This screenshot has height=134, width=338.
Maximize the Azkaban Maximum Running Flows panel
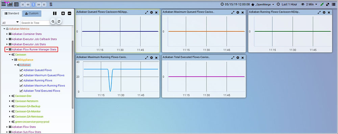coord(147,58)
